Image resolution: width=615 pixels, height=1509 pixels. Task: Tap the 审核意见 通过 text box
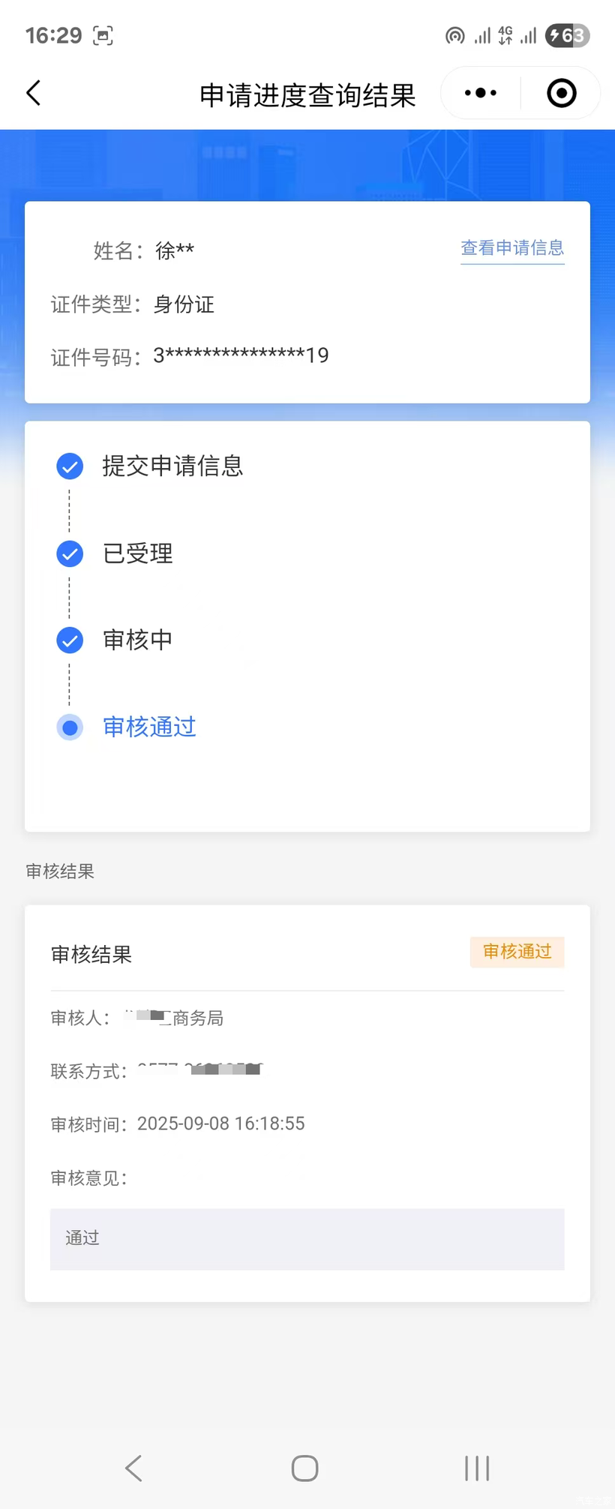[x=307, y=1239]
